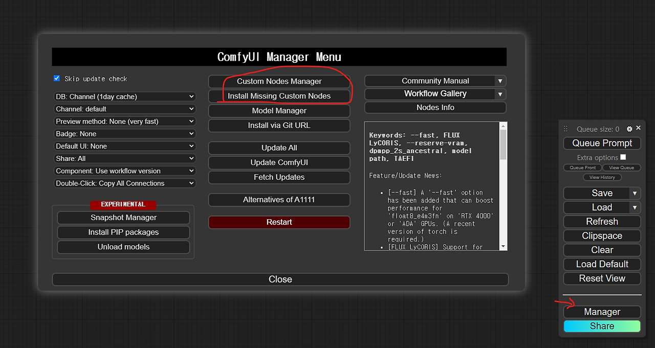Expand the Share: All dropdown
655x348 pixels.
coord(125,158)
